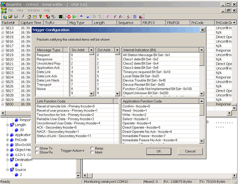
Task: Click the green play arrow icon
Action: [74, 17]
